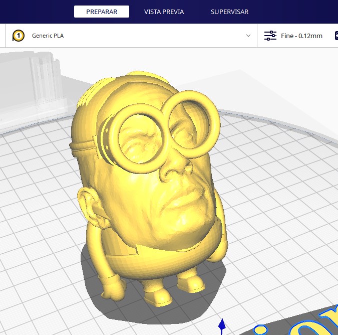Open print settings sliders icon

270,36
